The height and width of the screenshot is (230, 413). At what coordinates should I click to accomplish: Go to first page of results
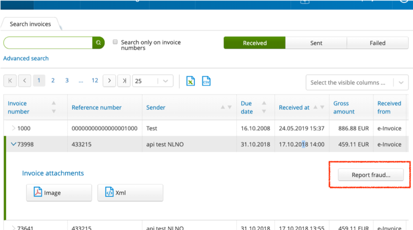click(x=10, y=81)
